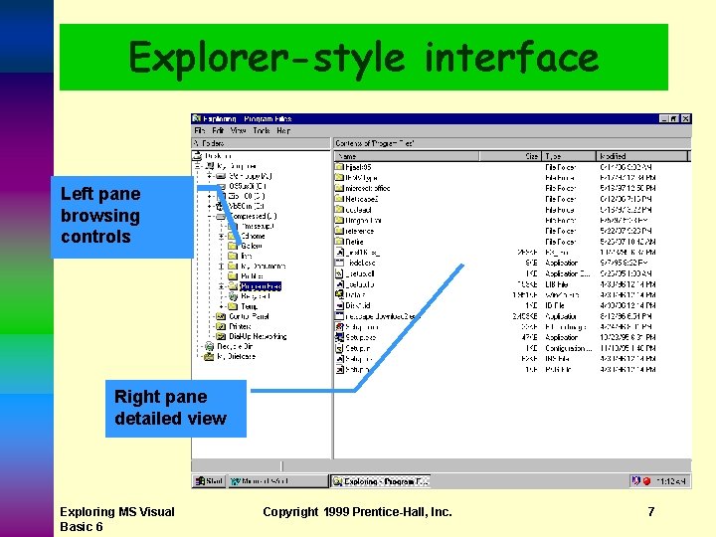Select the Compressed drive in the tree
The width and height of the screenshot is (716, 537).
click(x=253, y=216)
